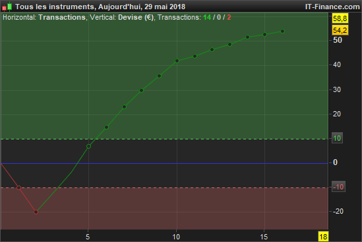The image size is (362, 242).
Task: Select the data point at transaction 13
Action: [x=229, y=45]
